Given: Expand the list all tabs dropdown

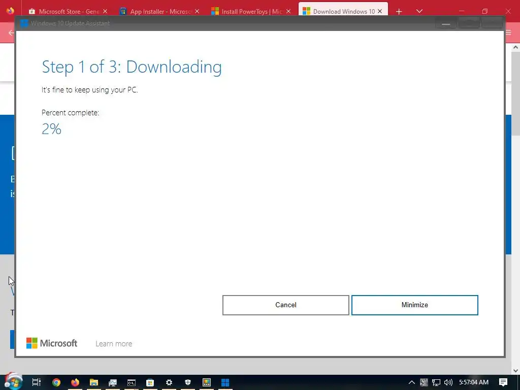Looking at the screenshot, I should (x=419, y=11).
